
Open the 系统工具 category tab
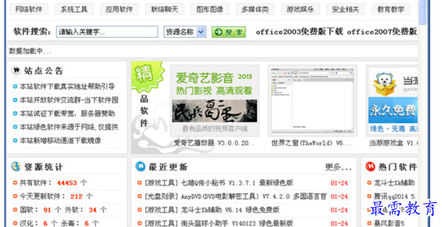coord(74,9)
